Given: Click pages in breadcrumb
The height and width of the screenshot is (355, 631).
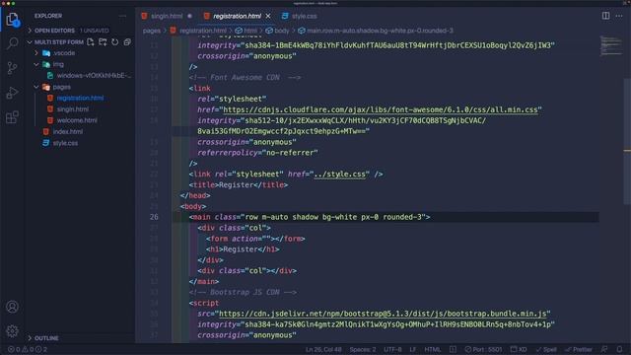Looking at the screenshot, I should point(151,31).
